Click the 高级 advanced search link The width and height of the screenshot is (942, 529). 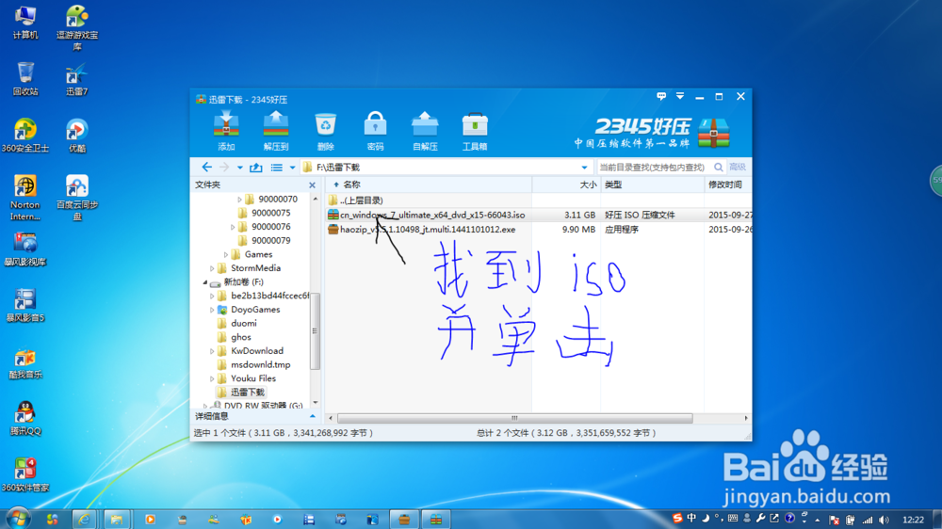click(738, 167)
